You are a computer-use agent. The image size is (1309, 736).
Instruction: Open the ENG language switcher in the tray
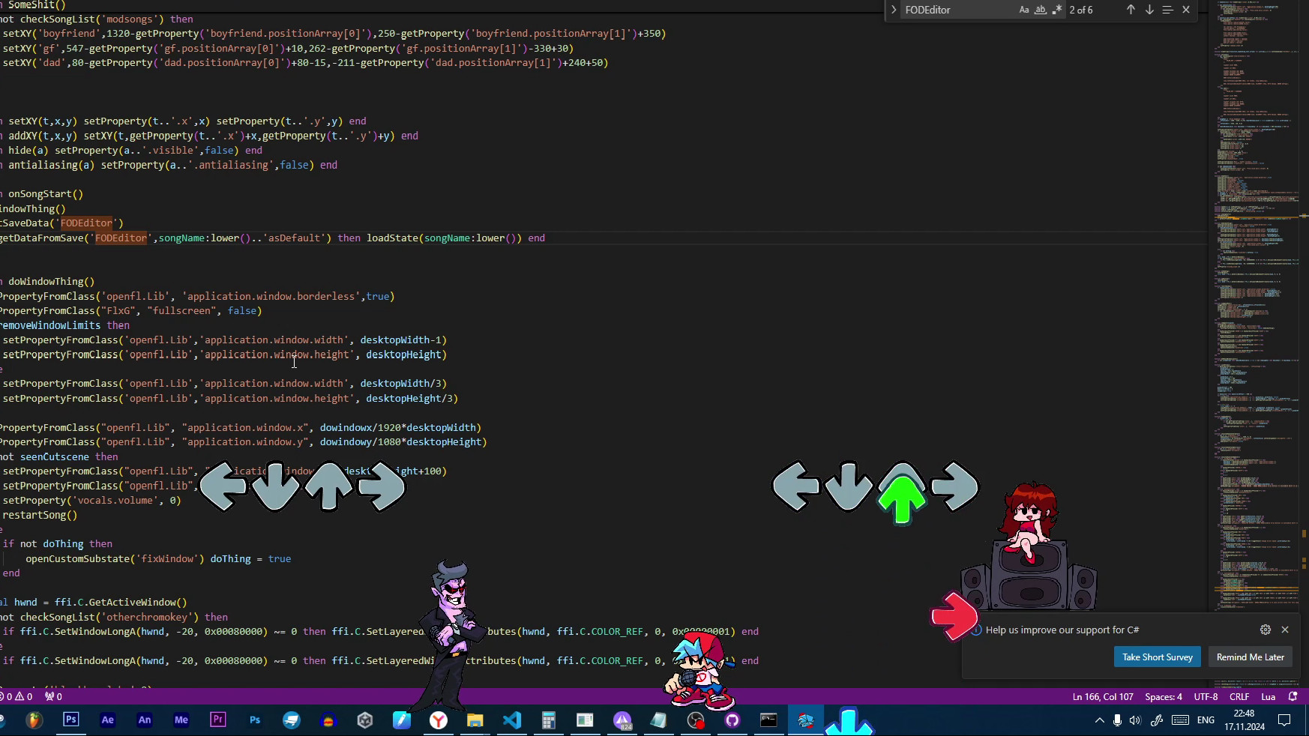click(1205, 720)
